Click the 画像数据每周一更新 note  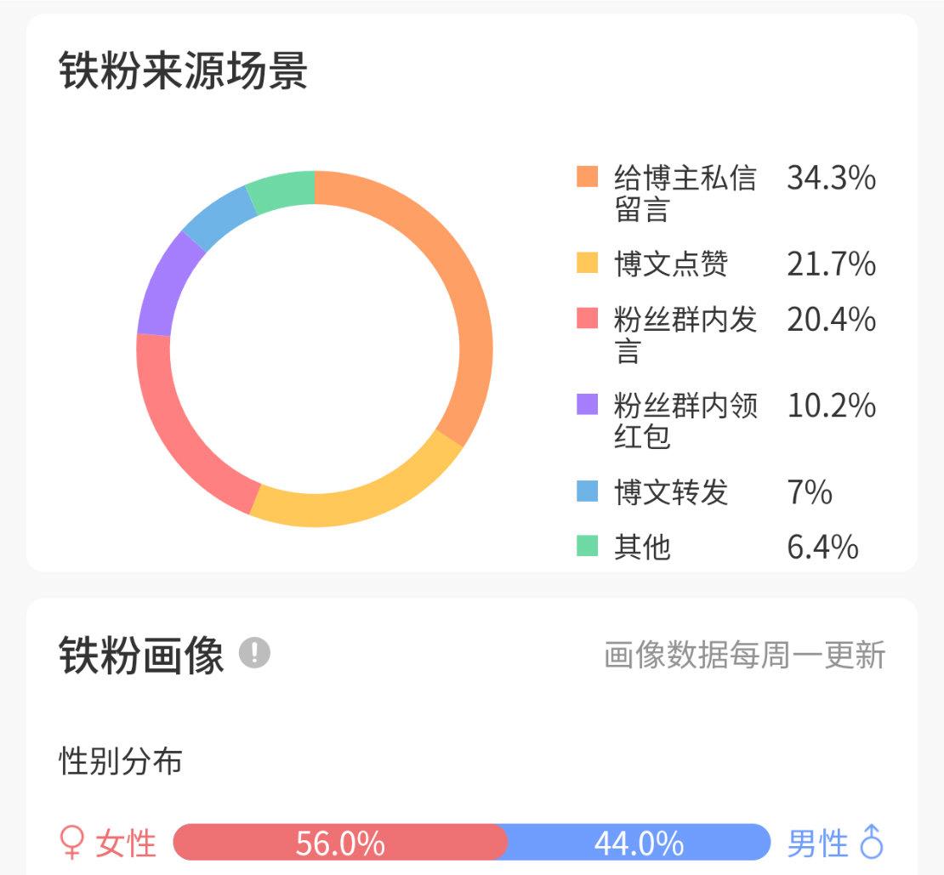pyautogui.click(x=745, y=655)
